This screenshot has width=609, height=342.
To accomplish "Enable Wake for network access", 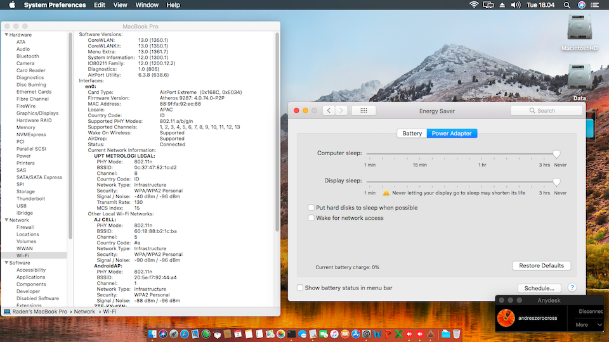I will tap(311, 218).
